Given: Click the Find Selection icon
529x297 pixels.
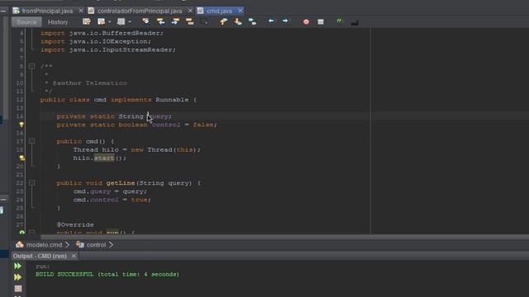Looking at the screenshot, I should coord(145,22).
